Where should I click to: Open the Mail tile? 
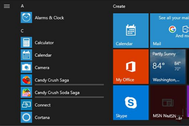[x=169, y=31]
